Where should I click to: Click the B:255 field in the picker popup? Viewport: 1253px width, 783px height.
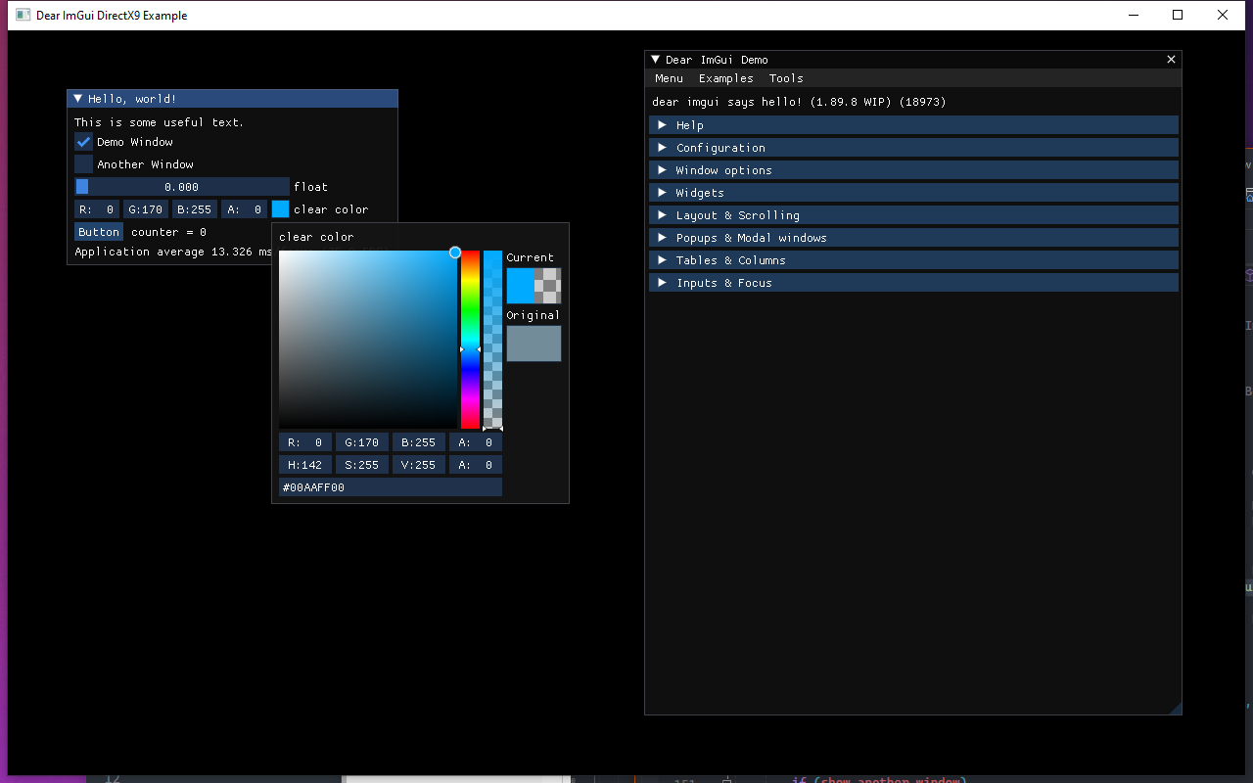coord(419,442)
